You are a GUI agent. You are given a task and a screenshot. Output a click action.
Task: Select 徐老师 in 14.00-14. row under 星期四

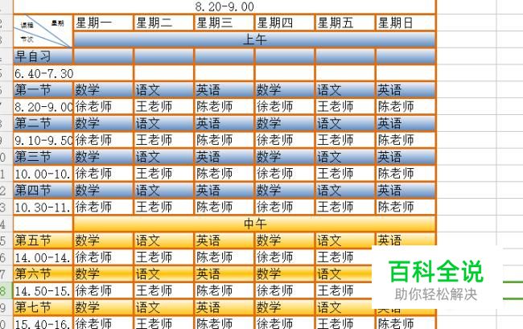click(x=285, y=257)
